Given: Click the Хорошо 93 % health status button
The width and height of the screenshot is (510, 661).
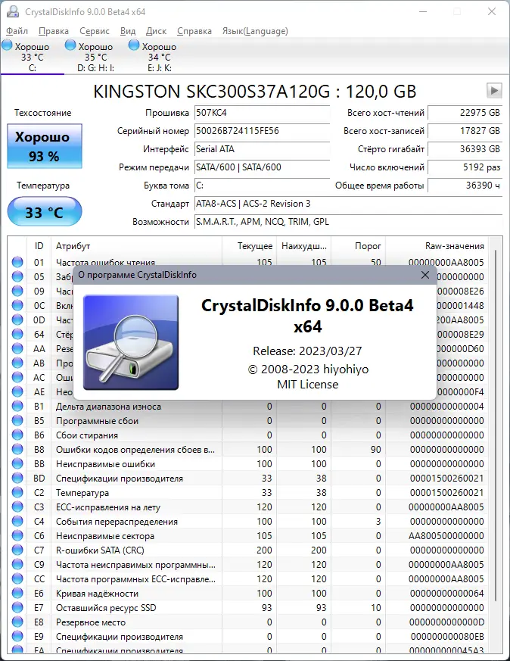Looking at the screenshot, I should pos(44,146).
